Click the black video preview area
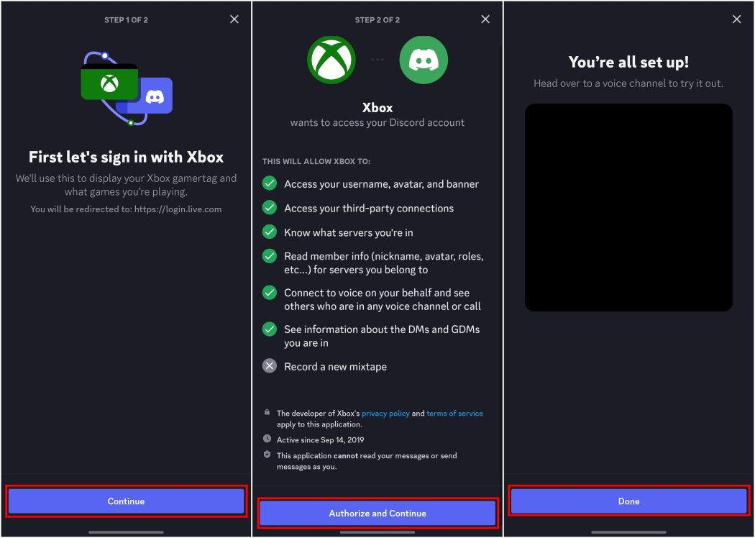 (x=628, y=207)
